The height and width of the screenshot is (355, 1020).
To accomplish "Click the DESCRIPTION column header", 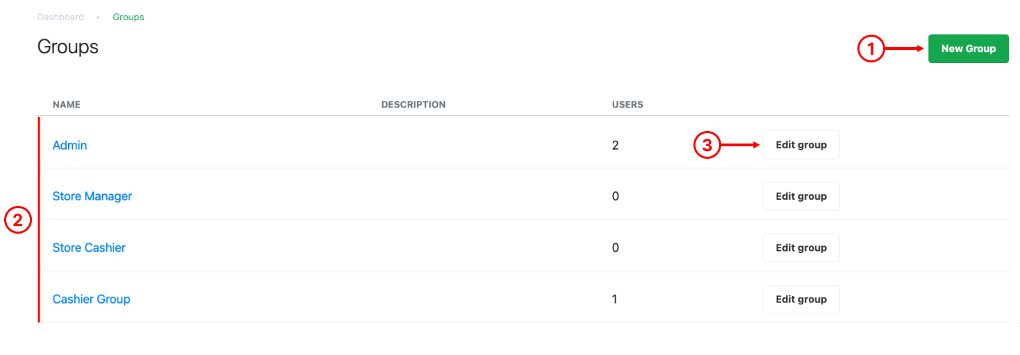I will [413, 105].
